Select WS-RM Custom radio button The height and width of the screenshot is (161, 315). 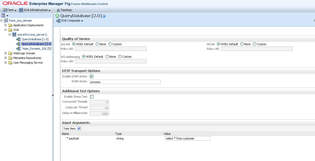pyautogui.click(x=110, y=44)
